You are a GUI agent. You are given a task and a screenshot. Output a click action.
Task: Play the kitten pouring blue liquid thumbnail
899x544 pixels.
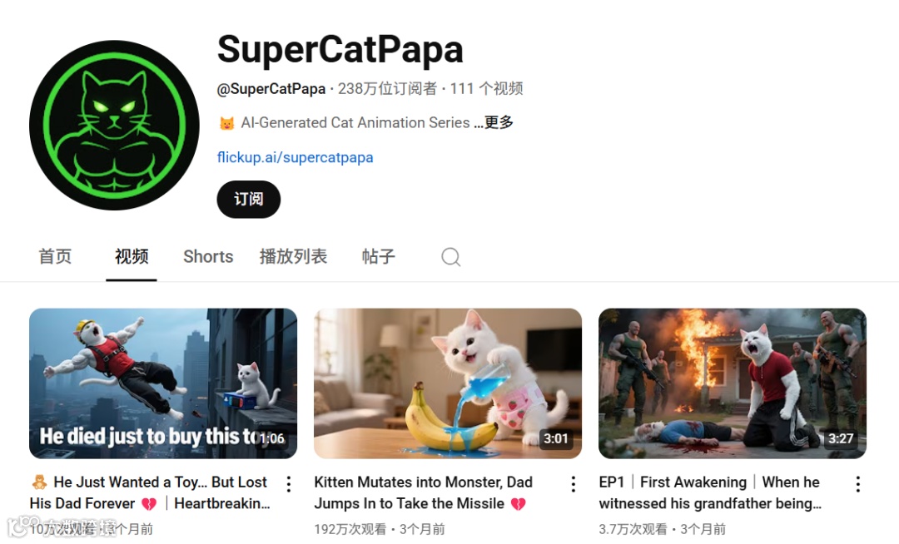(448, 383)
